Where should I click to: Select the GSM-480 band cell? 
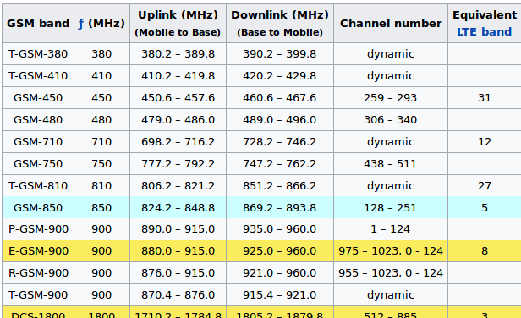coord(38,119)
